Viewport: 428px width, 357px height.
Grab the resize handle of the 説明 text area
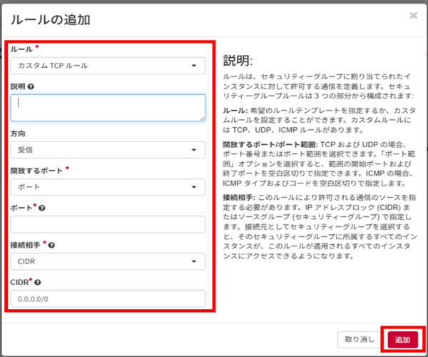(x=202, y=117)
